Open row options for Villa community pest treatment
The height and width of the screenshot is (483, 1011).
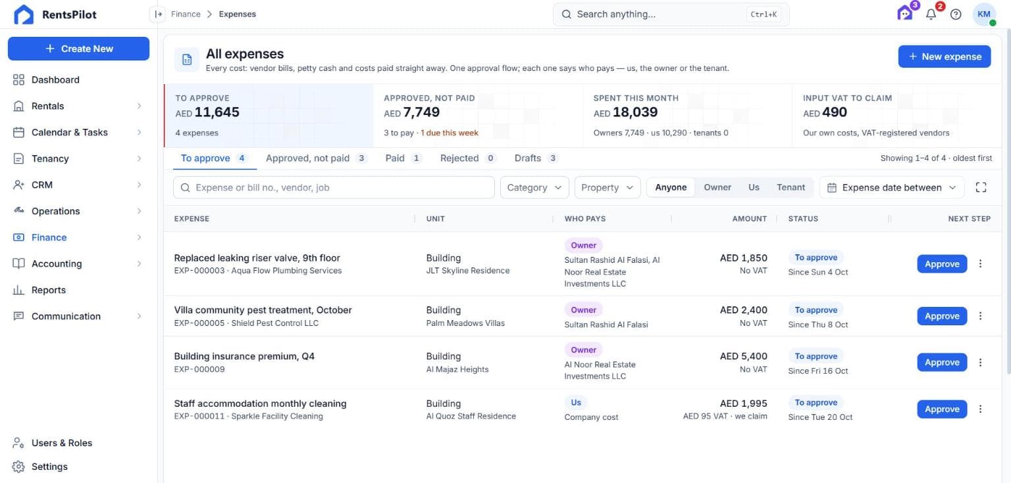tap(980, 316)
